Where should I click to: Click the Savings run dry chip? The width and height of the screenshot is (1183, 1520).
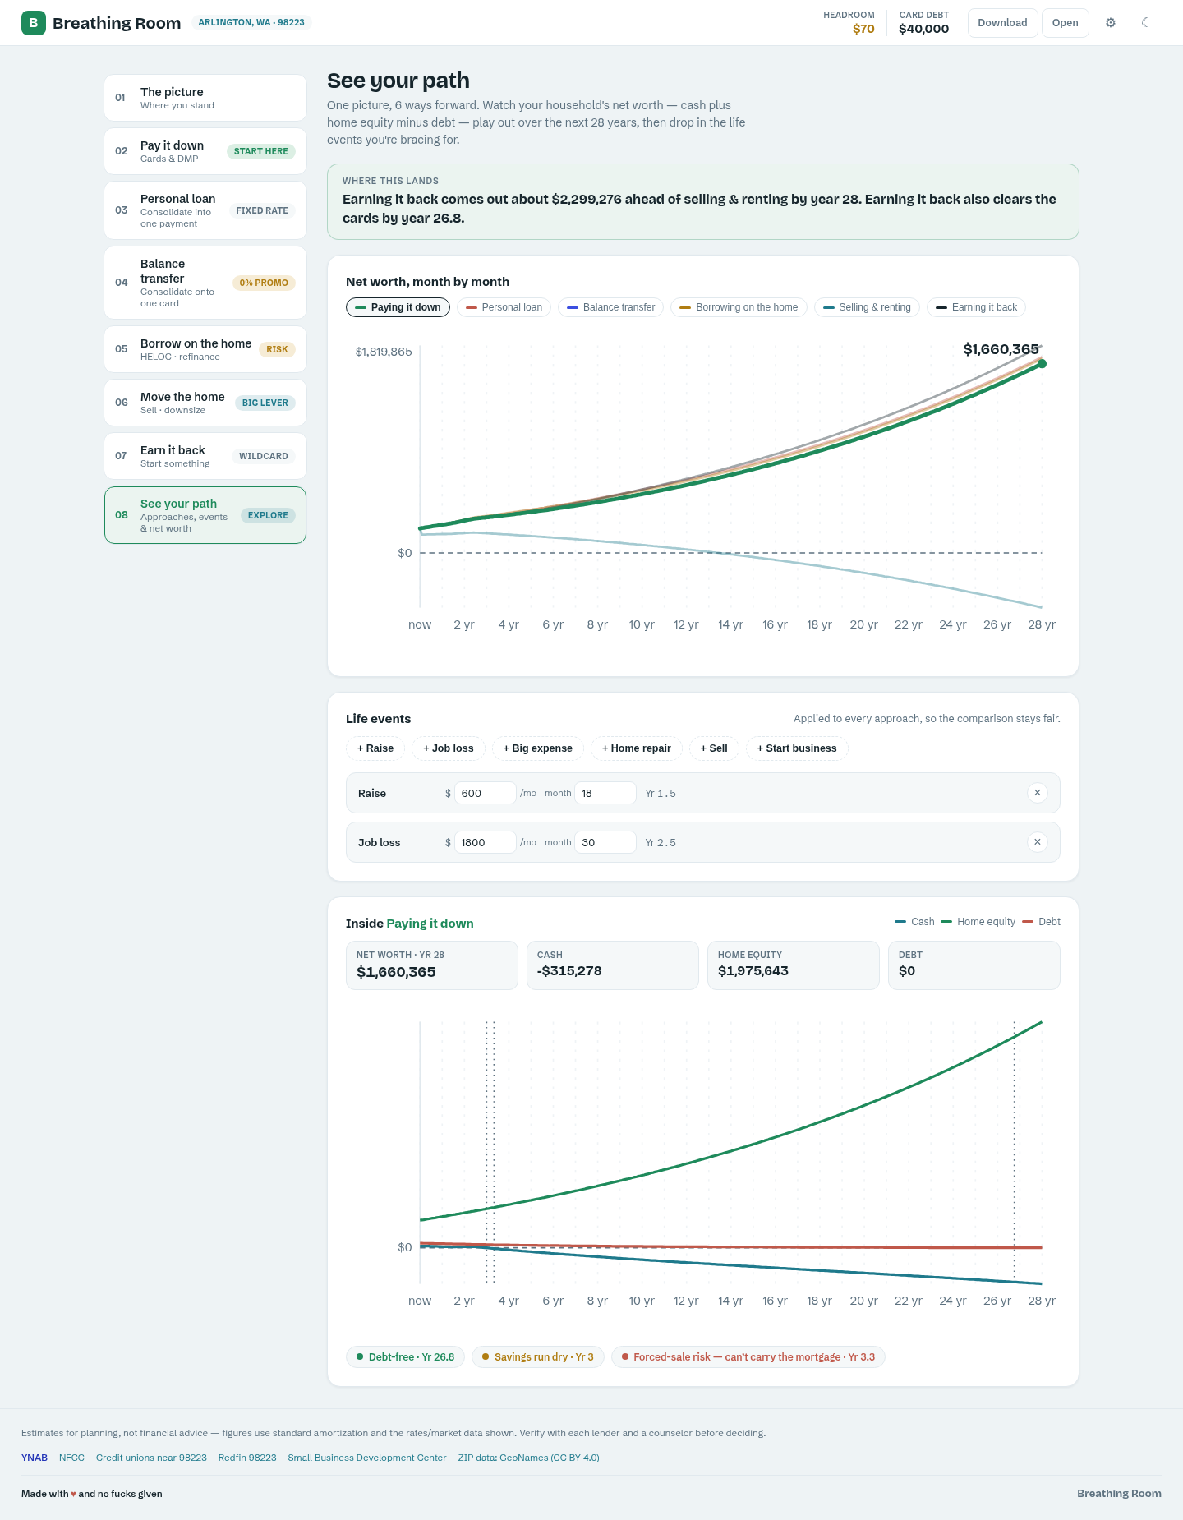(538, 1357)
